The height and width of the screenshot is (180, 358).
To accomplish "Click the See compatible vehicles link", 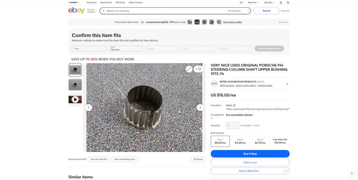I will pos(239,115).
